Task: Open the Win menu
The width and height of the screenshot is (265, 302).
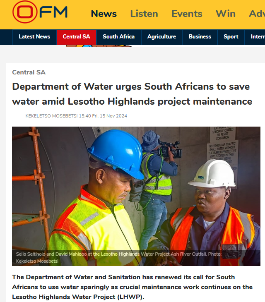Action: coord(226,14)
